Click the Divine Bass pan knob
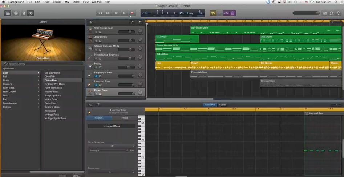344x177 pixels. click(x=140, y=92)
